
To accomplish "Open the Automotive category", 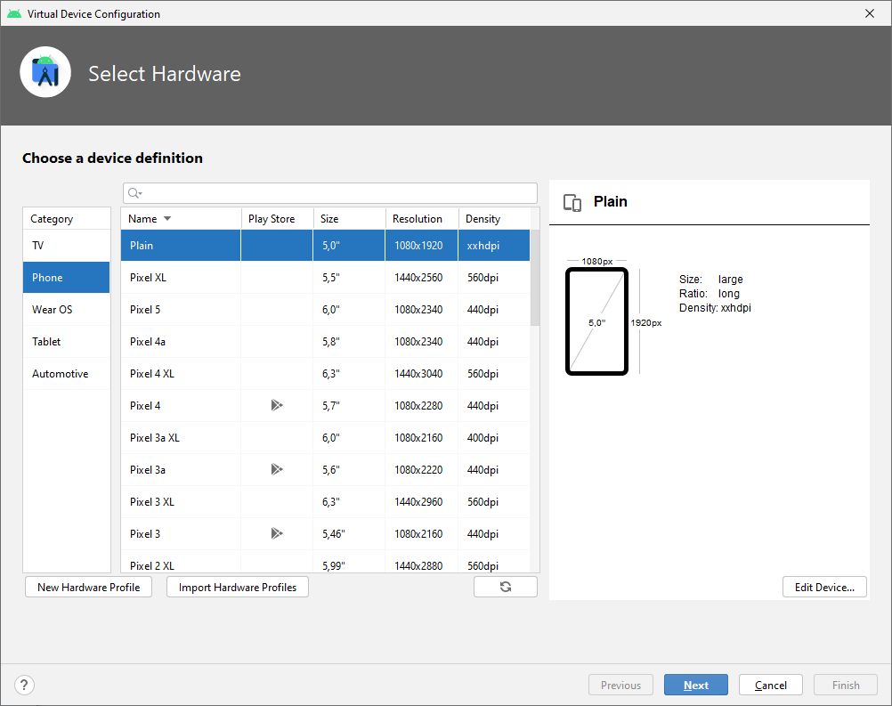I will click(x=66, y=374).
